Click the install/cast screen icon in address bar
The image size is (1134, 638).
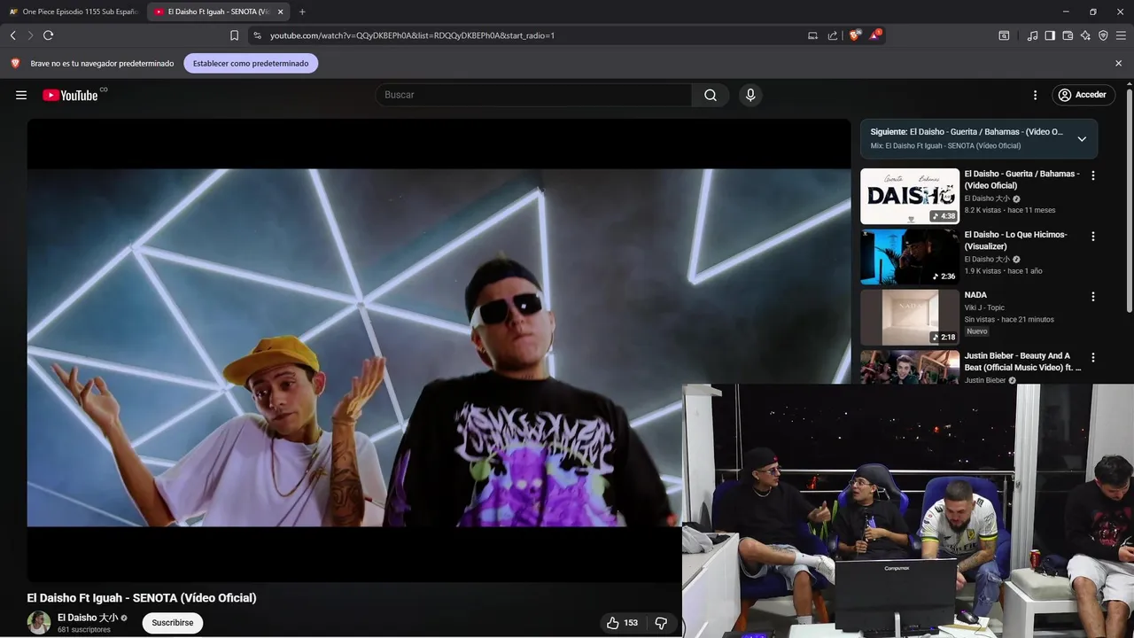812,35
